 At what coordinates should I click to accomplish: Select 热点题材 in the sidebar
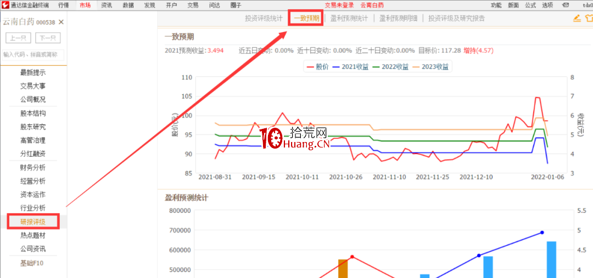click(33, 235)
